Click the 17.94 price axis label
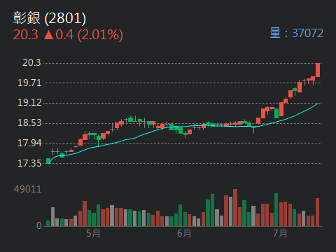 [29, 143]
